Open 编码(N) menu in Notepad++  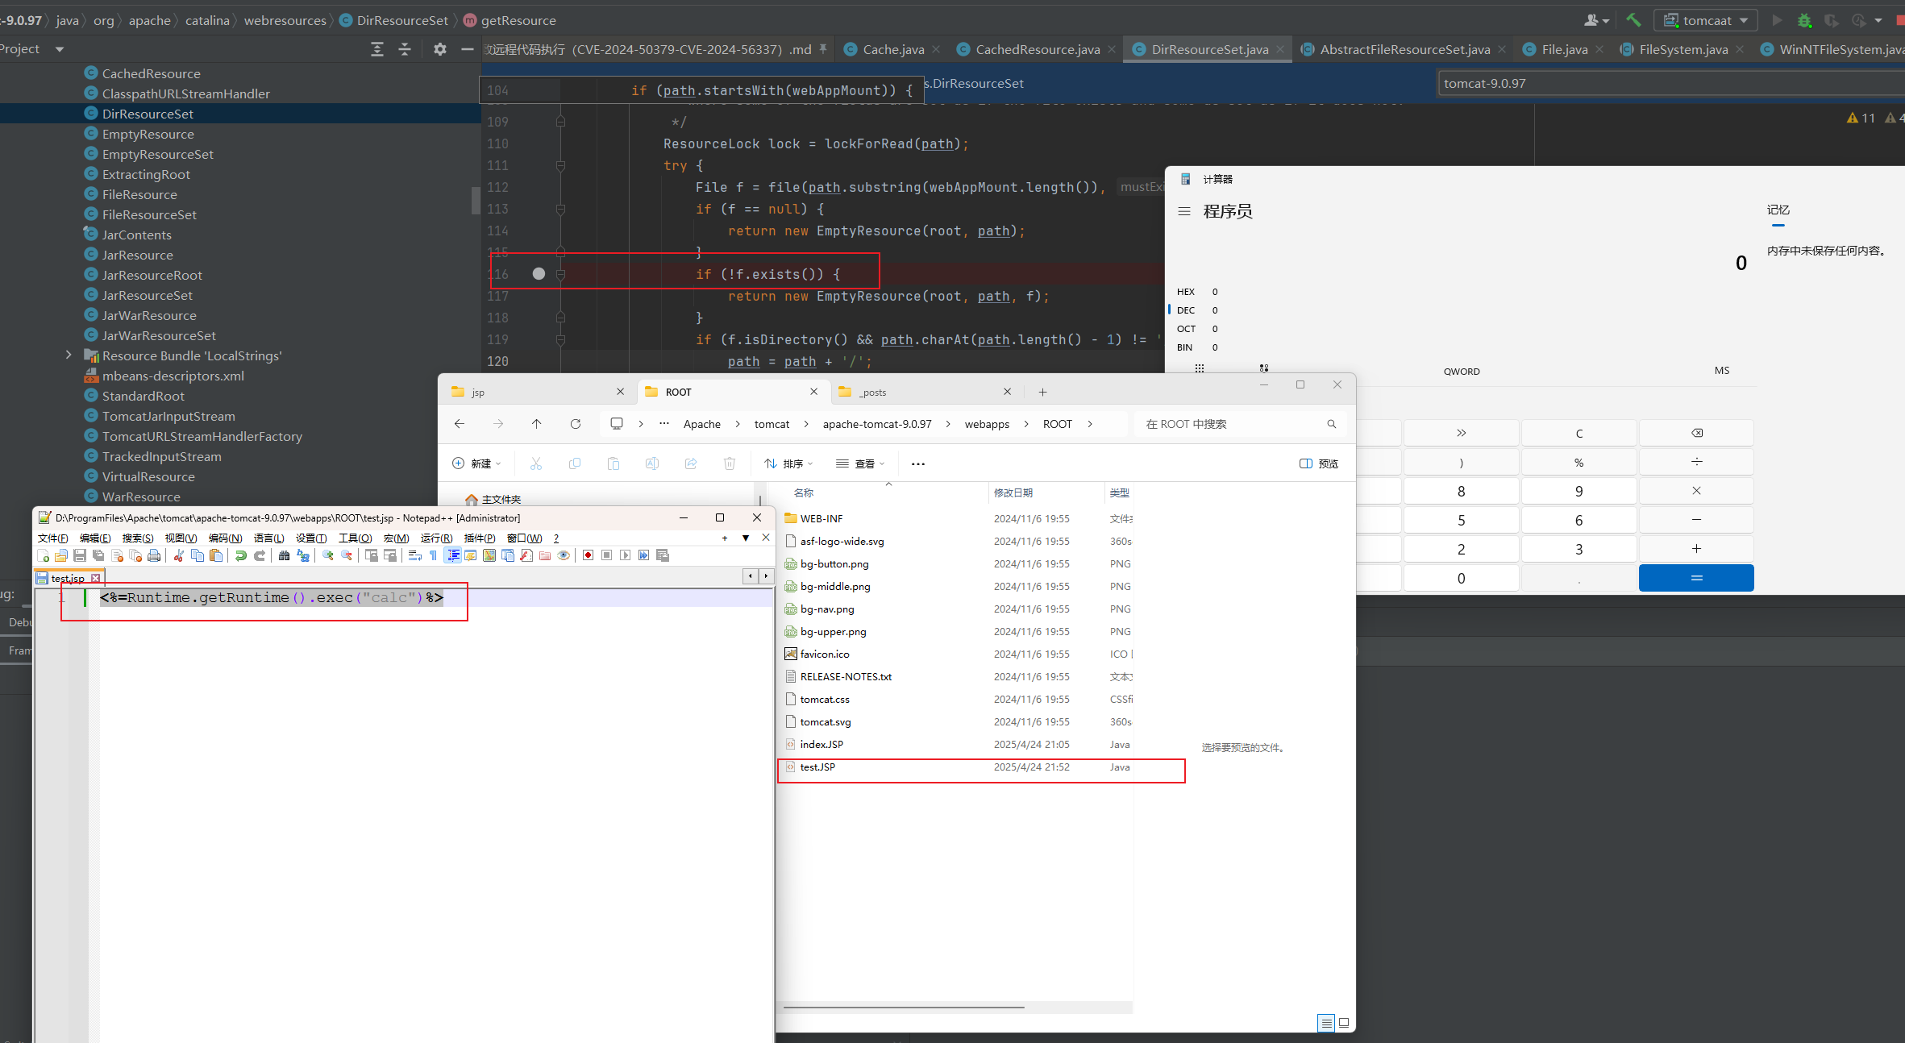pyautogui.click(x=225, y=538)
